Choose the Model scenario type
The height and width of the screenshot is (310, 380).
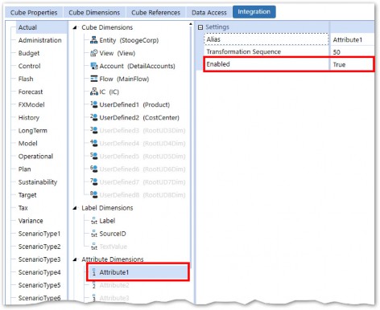click(x=28, y=143)
